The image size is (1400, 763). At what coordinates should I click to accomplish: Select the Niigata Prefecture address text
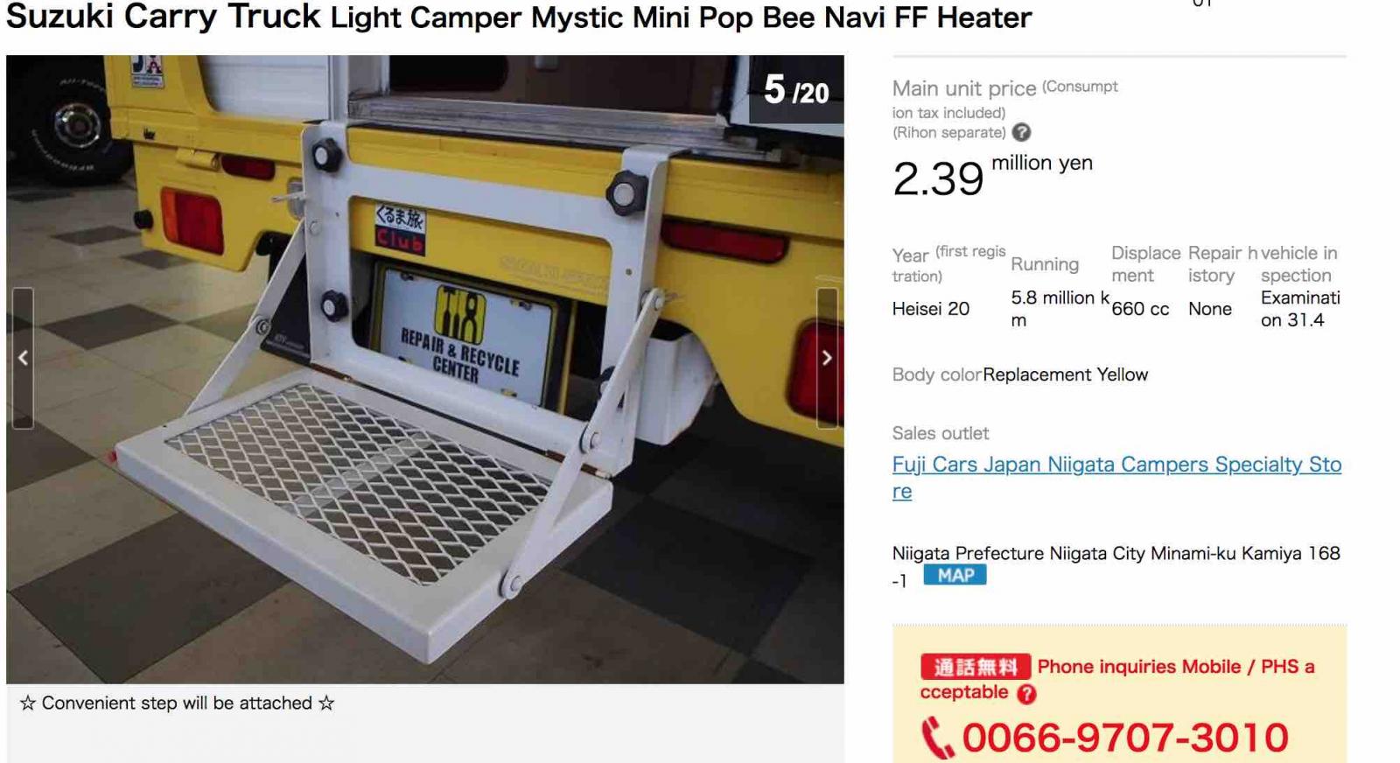1116,566
